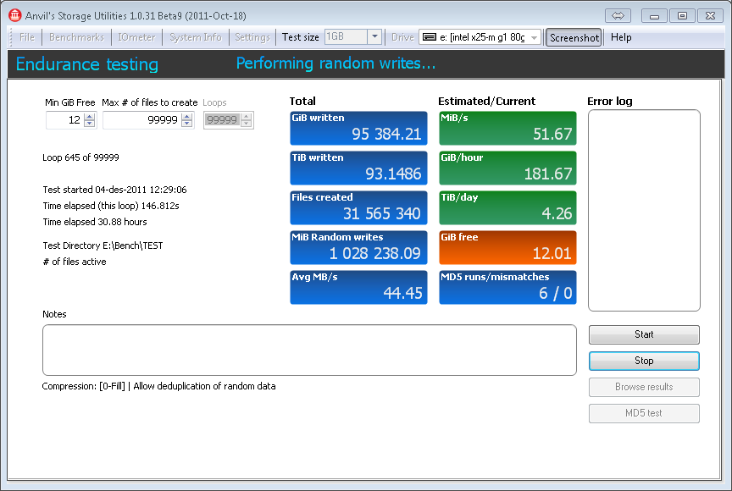The width and height of the screenshot is (732, 491).
Task: Decrease Max # of files with down arrow
Action: coord(186,124)
